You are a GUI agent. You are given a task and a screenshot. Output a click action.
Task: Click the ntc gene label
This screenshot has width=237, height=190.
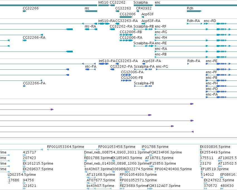[87, 8]
